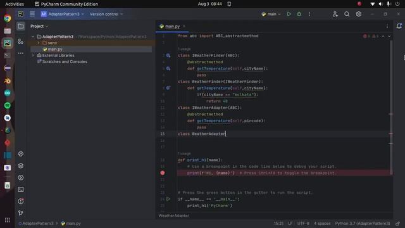Viewport: 405px width, 228px height.
Task: Open the Terminal tool window icon
Action: tap(21, 189)
